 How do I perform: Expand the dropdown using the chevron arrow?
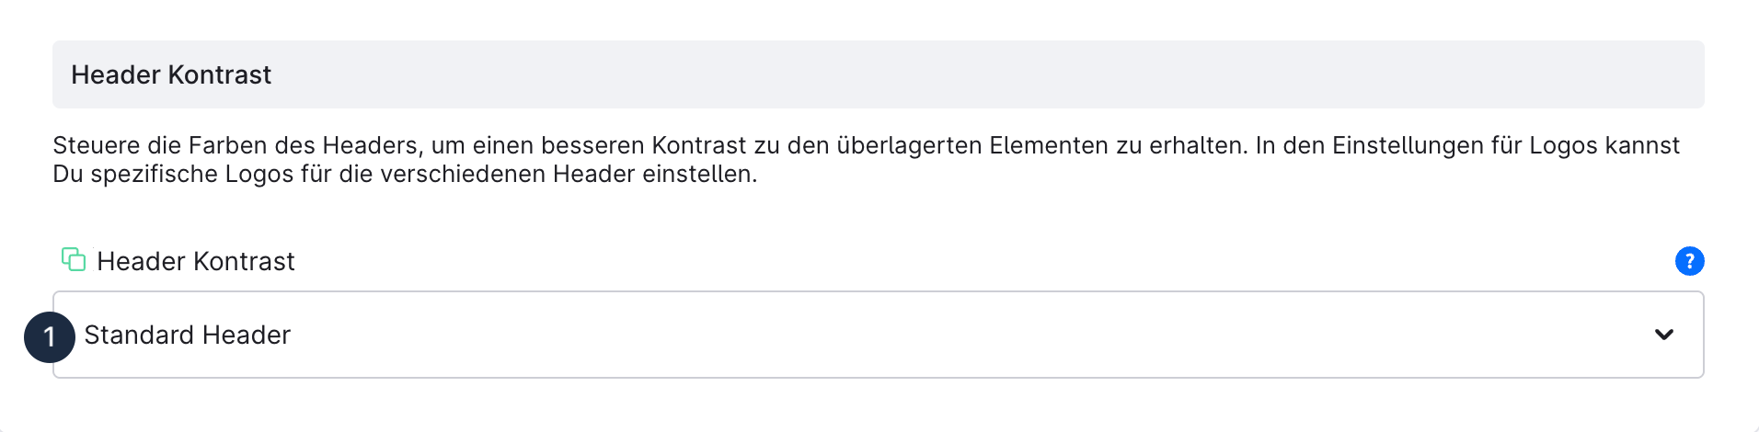tap(1663, 335)
